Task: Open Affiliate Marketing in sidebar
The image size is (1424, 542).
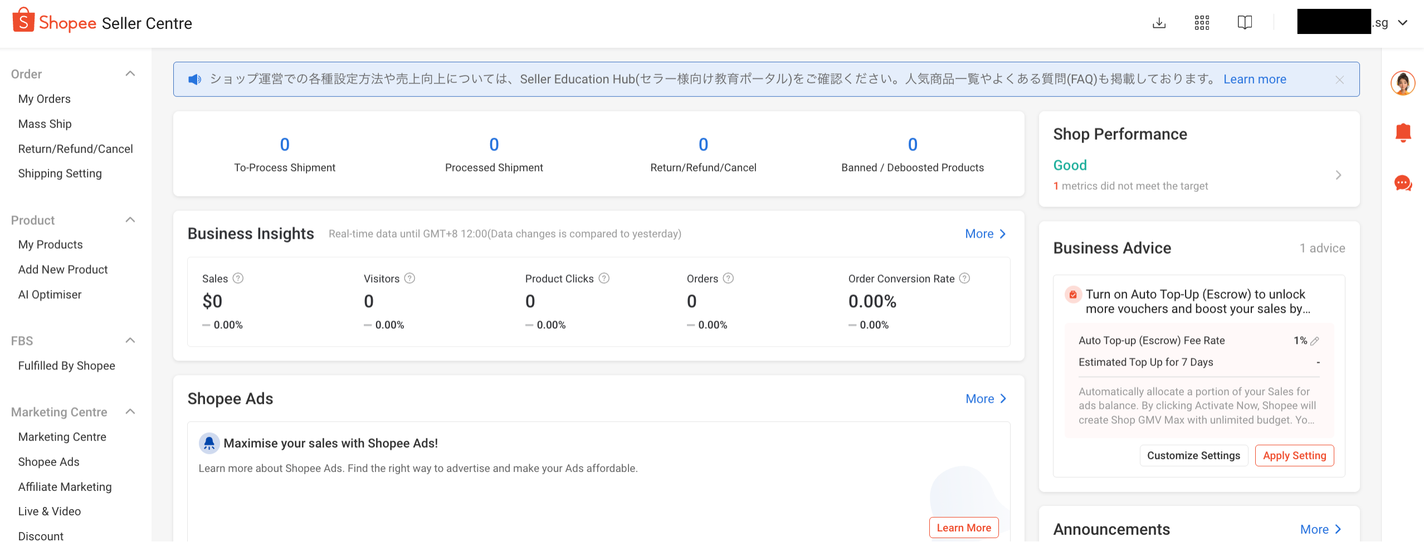Action: pos(65,487)
